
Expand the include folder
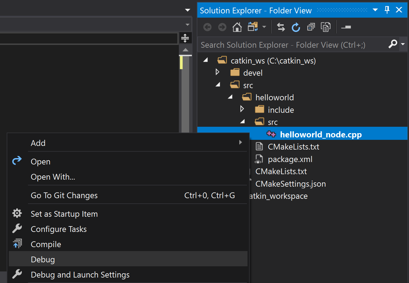click(242, 109)
